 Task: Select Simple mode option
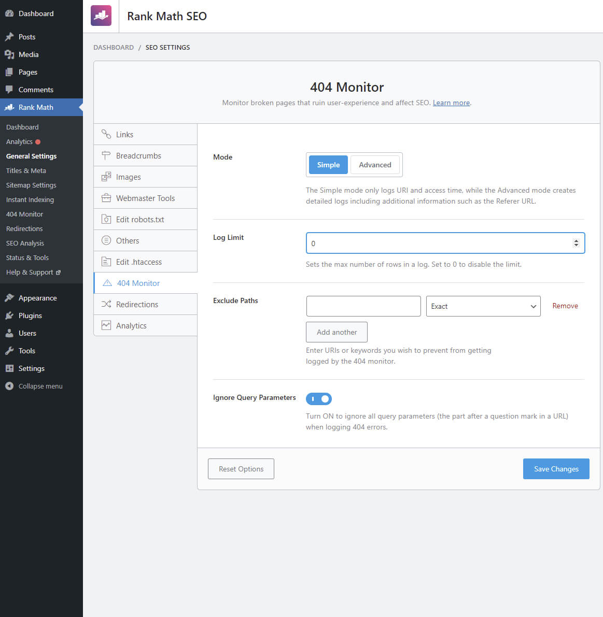[328, 165]
